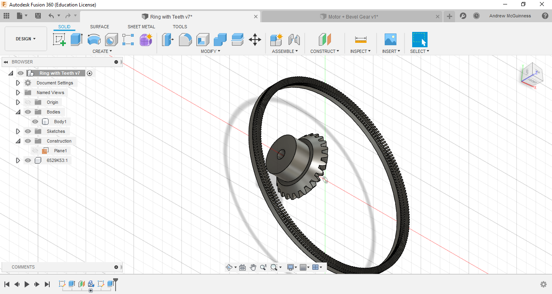Screen dimensions: 552x294
Task: Open the MODIFY dropdown menu
Action: [x=210, y=51]
